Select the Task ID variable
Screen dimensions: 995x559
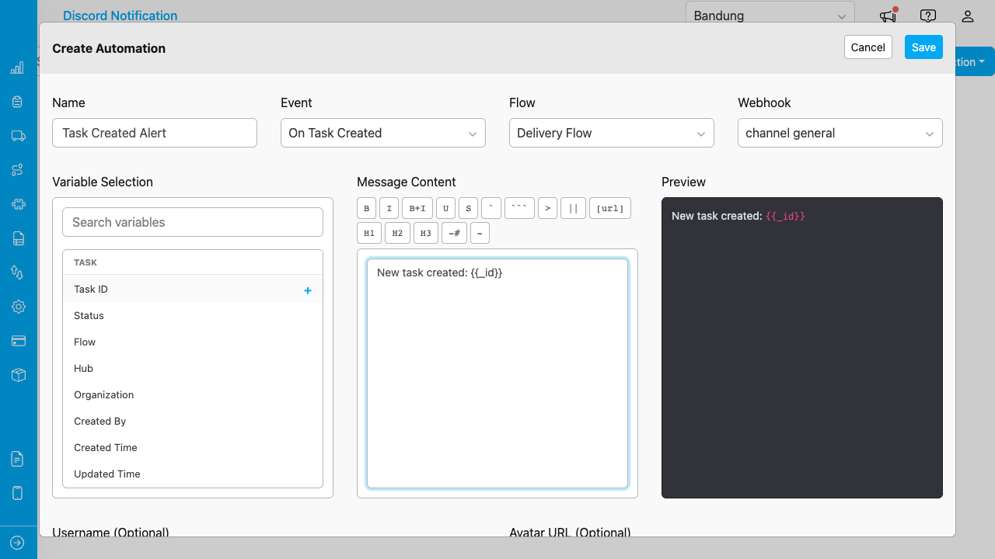tap(193, 290)
